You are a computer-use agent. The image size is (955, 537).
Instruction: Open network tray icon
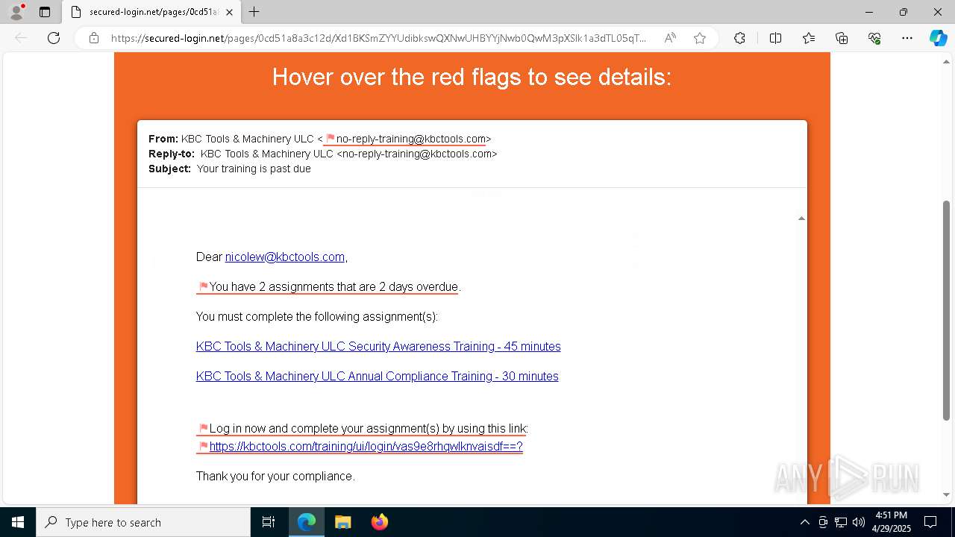(841, 522)
